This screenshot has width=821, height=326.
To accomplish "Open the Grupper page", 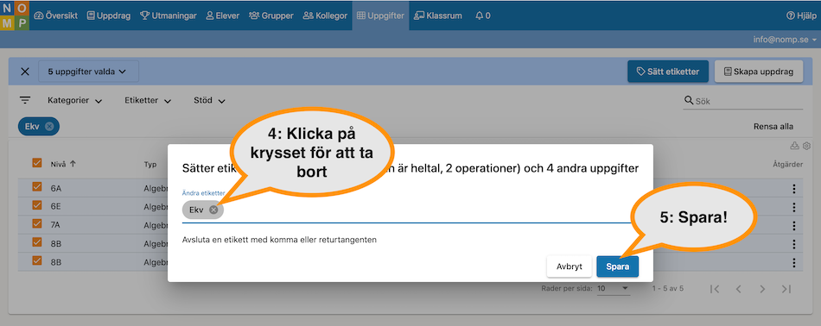I will click(271, 16).
